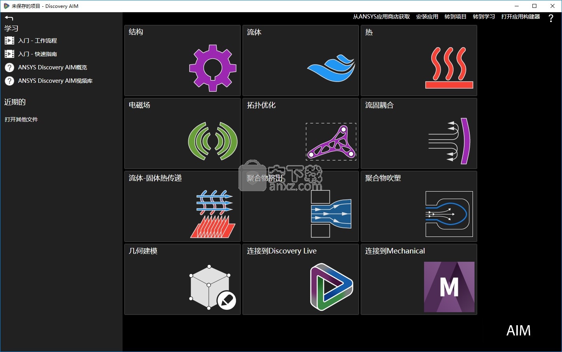
Task: Open the 安装应用 menu item
Action: tap(427, 17)
